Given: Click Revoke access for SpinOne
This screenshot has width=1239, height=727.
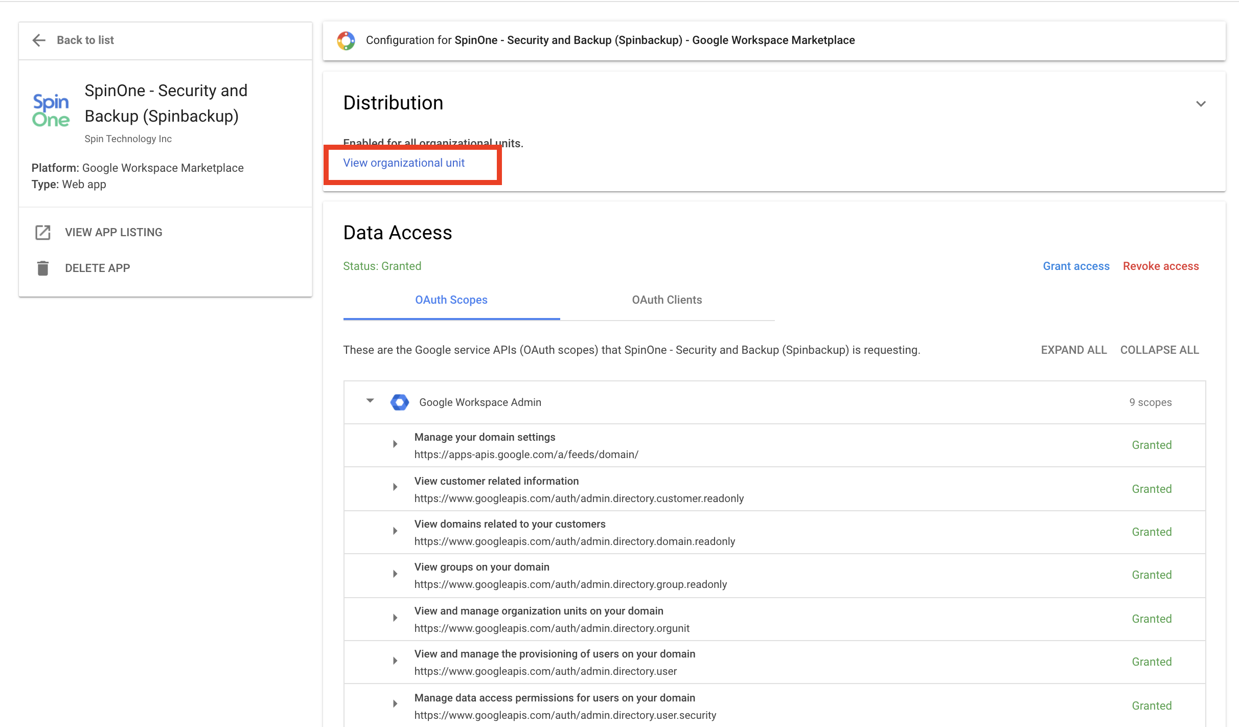Looking at the screenshot, I should point(1161,266).
